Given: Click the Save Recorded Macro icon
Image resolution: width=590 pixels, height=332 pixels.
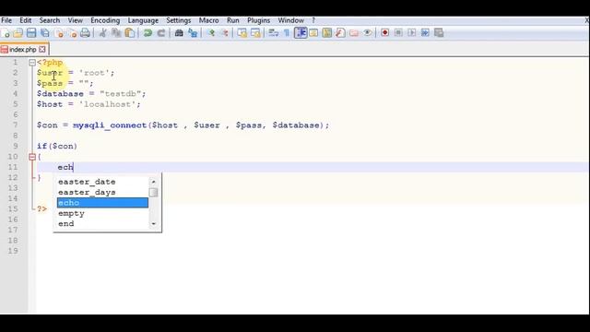Looking at the screenshot, I should click(x=439, y=33).
